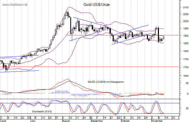Click the August month label
This screenshot has height=122, width=189.
point(66,121)
